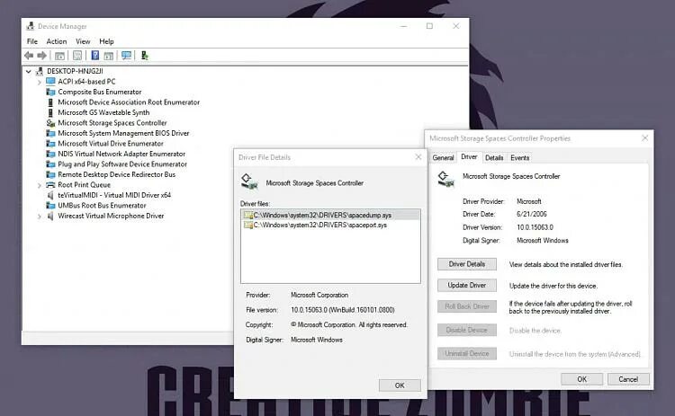The image size is (675, 416).
Task: Select Remote Desktop Device Redirector Bus
Action: point(117,174)
